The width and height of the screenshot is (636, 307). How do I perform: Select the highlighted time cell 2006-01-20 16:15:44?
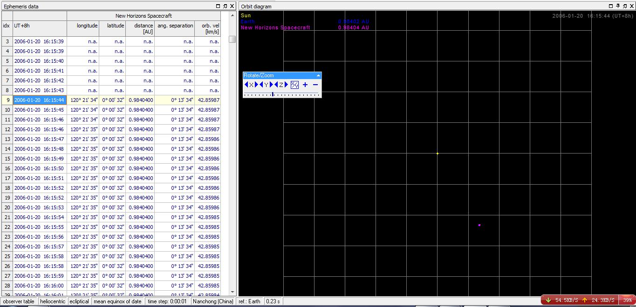point(40,100)
